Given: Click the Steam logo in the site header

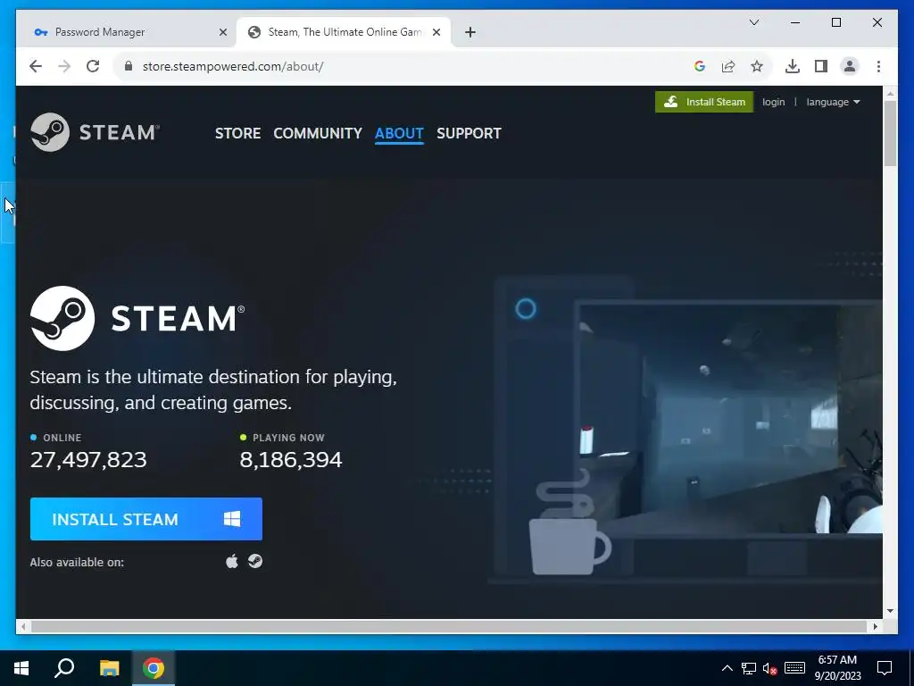Looking at the screenshot, I should [x=95, y=132].
